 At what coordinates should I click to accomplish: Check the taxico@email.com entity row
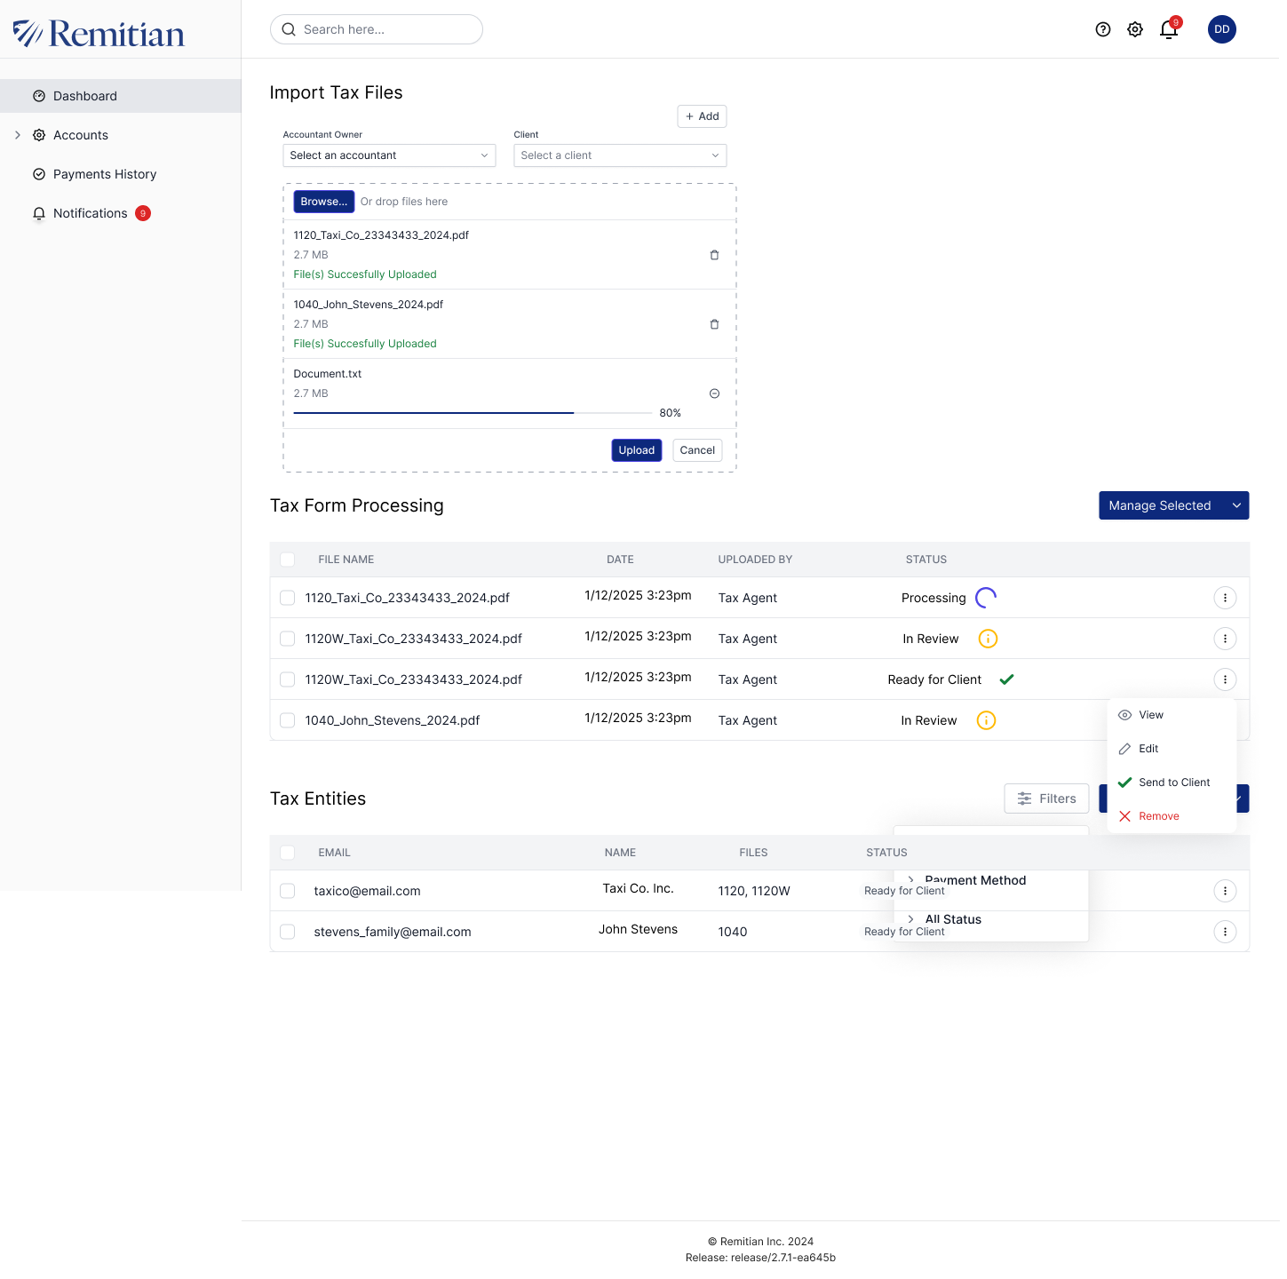(287, 891)
